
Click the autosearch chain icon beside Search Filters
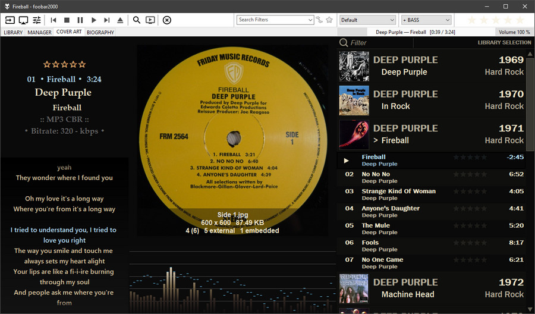pos(319,20)
